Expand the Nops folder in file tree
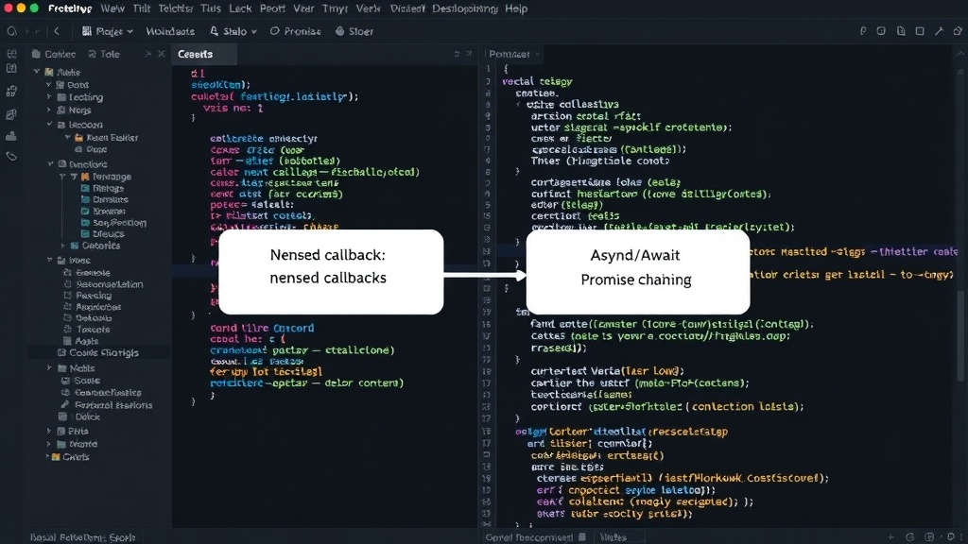 pos(49,110)
